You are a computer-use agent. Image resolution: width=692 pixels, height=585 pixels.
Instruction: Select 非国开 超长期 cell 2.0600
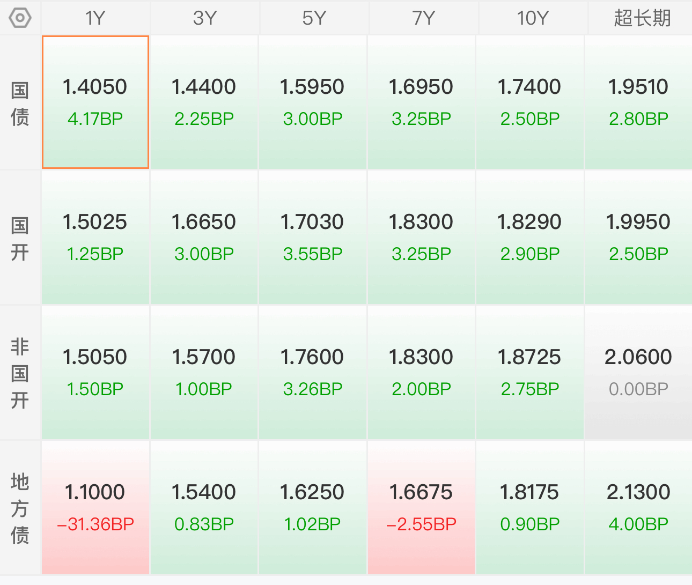click(638, 373)
